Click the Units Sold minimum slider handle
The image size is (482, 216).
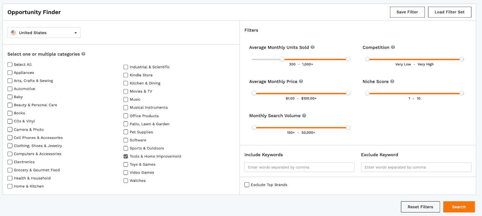(282, 59)
